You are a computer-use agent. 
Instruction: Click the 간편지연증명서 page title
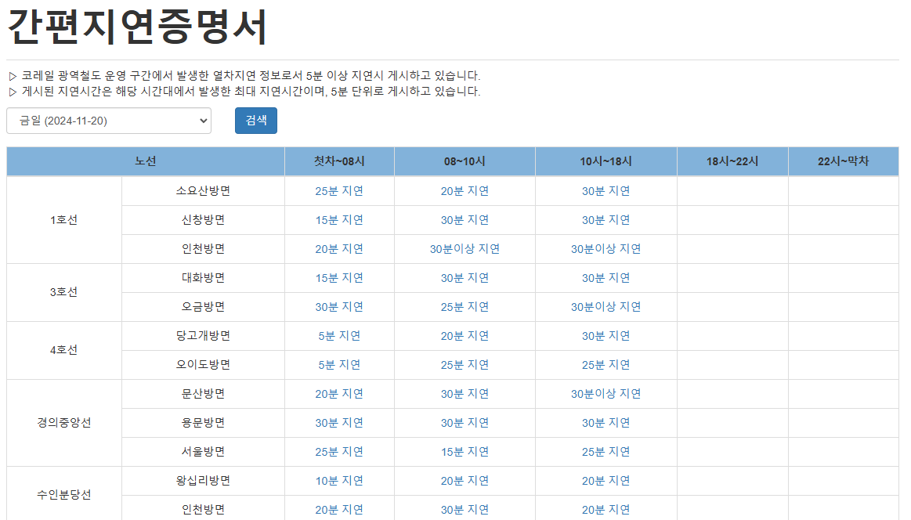coord(137,27)
